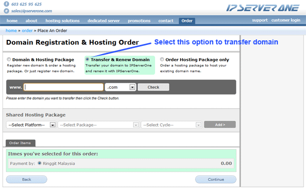Click the email icon beside sales@ipserverone.com
Viewport: 306px width, 189px height.
click(x=7, y=11)
